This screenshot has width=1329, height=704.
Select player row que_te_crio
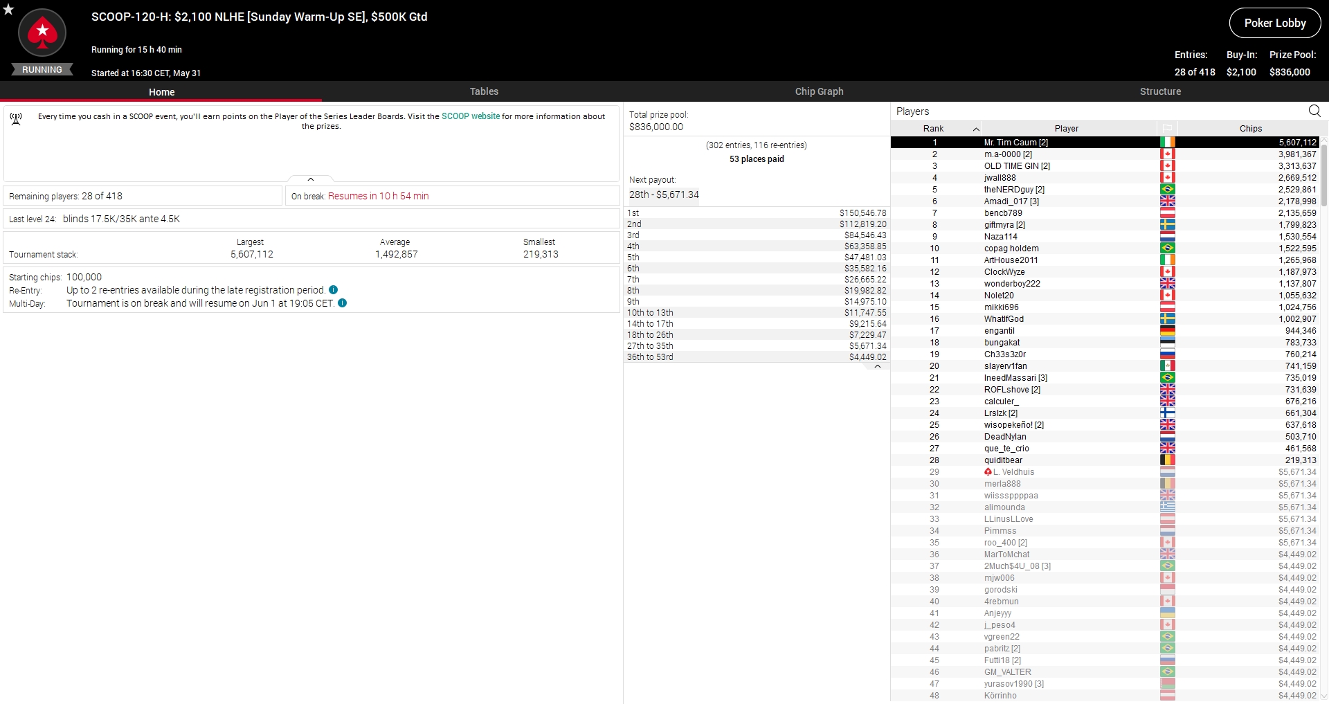(1105, 449)
